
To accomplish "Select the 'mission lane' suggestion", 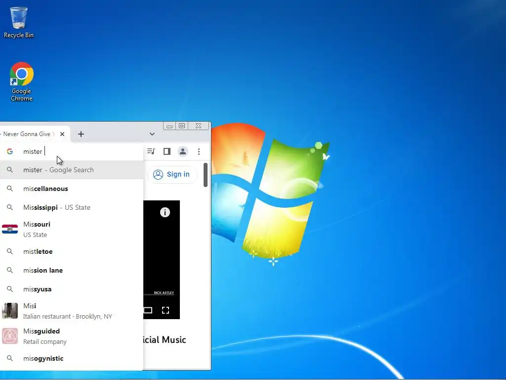I will coord(72,270).
